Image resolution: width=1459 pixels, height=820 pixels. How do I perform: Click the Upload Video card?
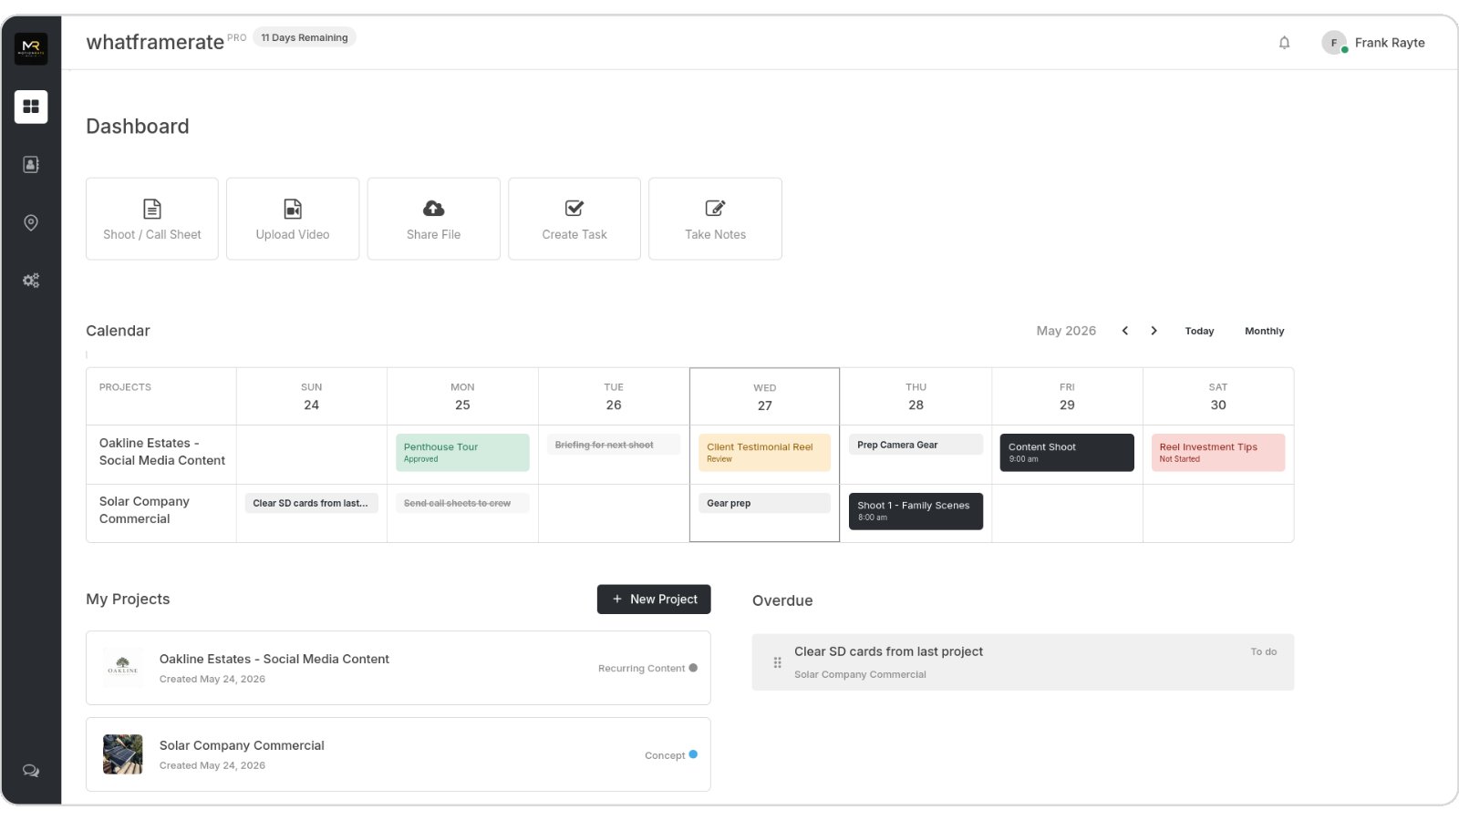click(x=293, y=219)
